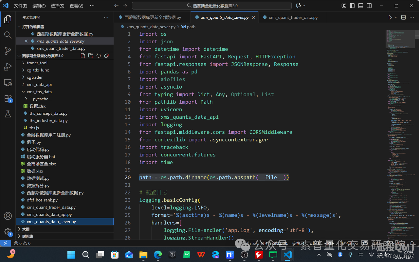Collapse all folders in explorer
Image resolution: width=419 pixels, height=262 pixels.
106,56
